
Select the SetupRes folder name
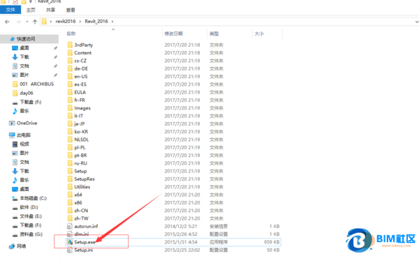coord(84,179)
